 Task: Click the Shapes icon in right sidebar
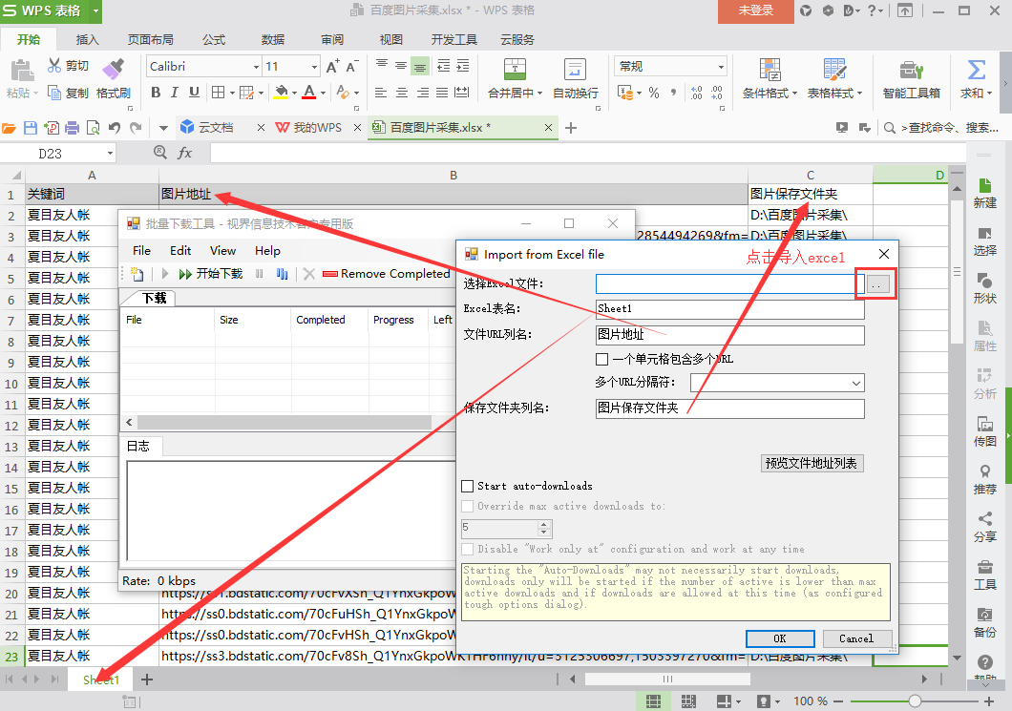tap(984, 280)
